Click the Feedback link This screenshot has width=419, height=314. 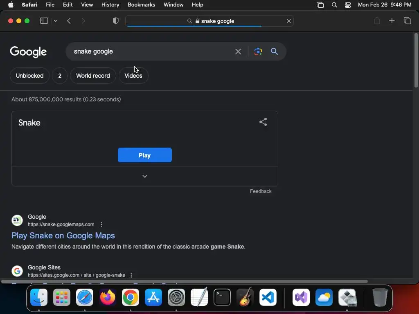coord(261,191)
